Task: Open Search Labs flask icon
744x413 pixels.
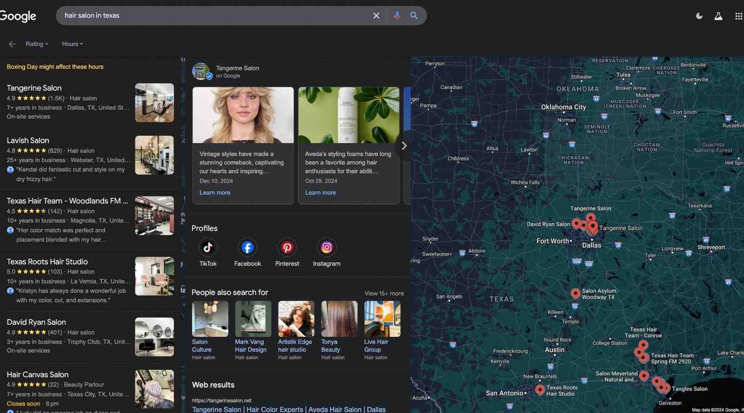Action: pos(718,16)
